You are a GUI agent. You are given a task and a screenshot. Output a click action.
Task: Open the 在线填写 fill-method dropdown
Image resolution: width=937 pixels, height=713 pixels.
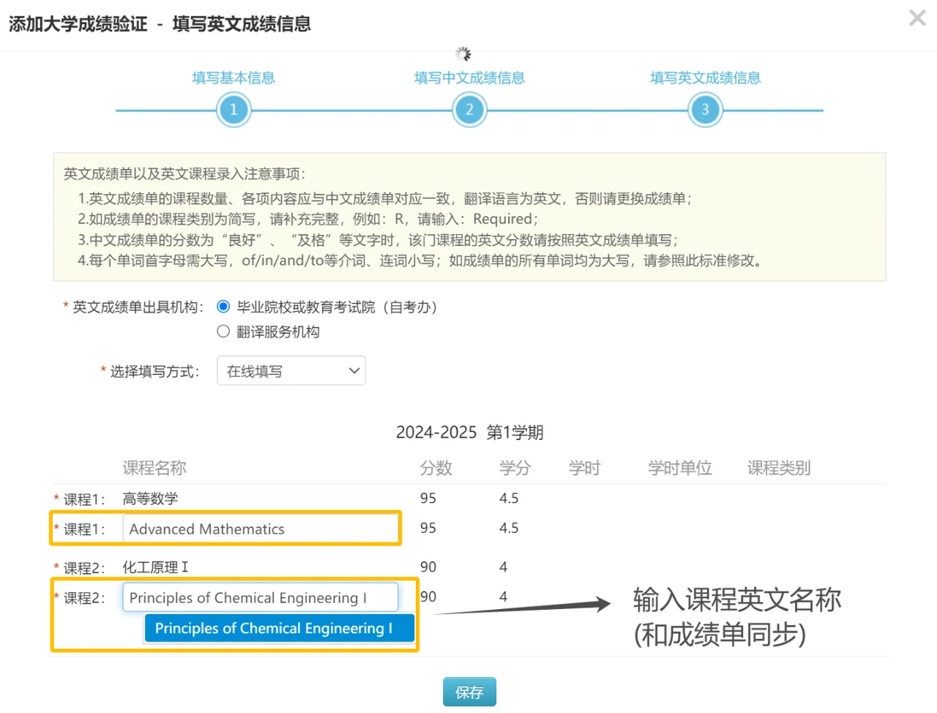tap(291, 371)
